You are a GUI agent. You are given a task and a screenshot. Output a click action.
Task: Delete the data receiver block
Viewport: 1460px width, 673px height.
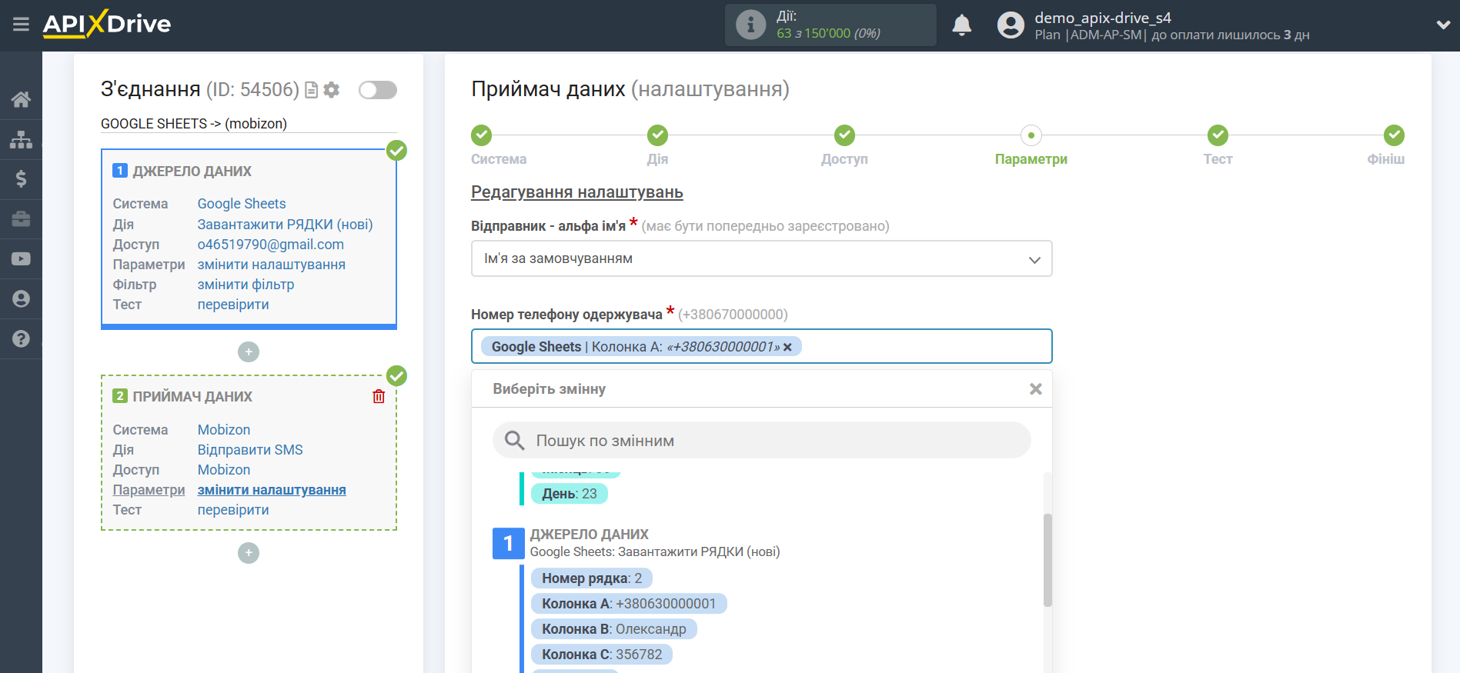(379, 396)
